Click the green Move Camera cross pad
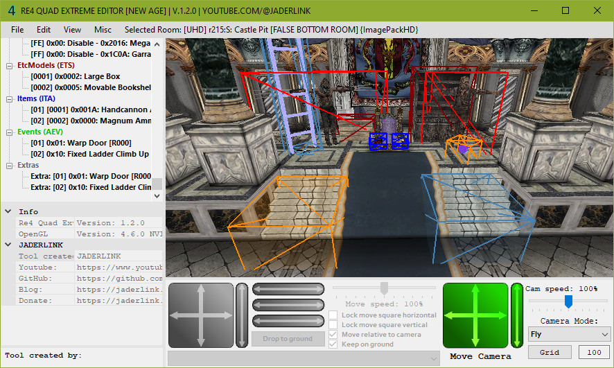Screen dimensions: 614x368 (475, 315)
